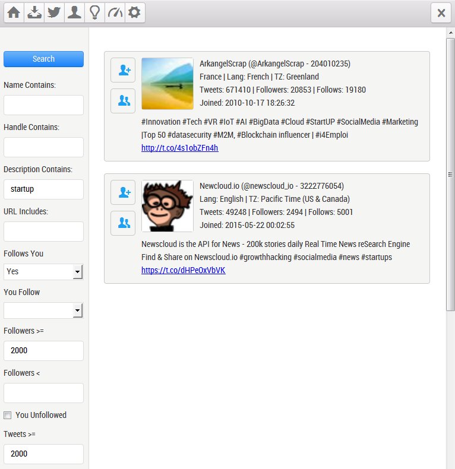The height and width of the screenshot is (469, 455).
Task: Focus the URL Includes input field
Action: point(44,232)
